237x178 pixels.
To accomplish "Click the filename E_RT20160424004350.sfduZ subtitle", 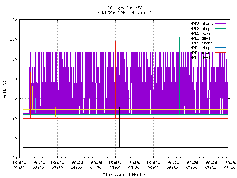I will [124, 13].
